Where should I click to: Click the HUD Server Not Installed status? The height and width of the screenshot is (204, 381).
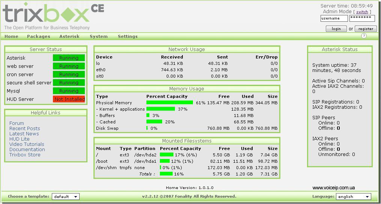(69, 99)
